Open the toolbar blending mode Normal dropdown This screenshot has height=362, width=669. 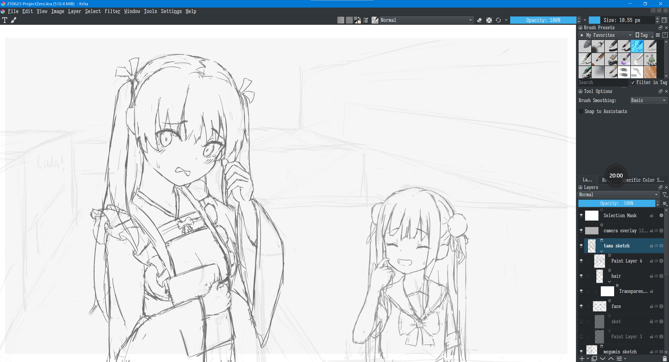tap(426, 20)
